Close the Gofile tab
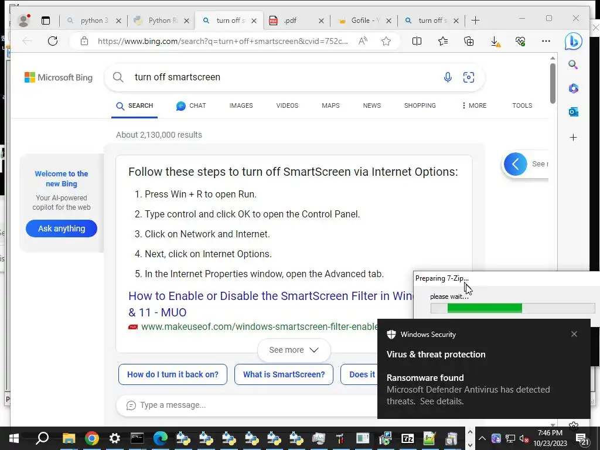The width and height of the screenshot is (600, 450). click(389, 21)
